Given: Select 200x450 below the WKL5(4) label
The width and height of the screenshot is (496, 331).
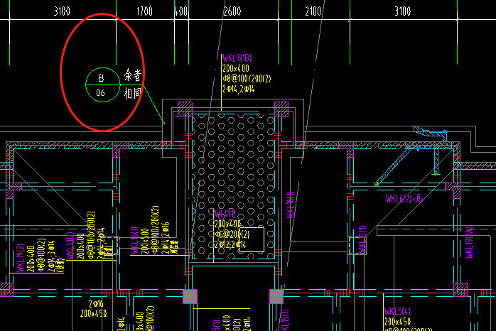Looking at the screenshot, I should (398, 322).
